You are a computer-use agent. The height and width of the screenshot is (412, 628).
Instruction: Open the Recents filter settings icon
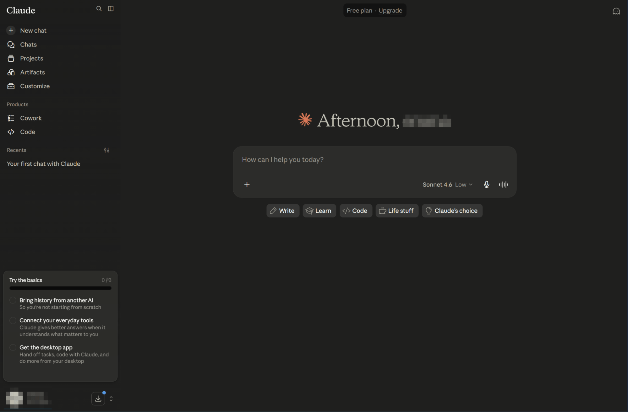(x=107, y=150)
